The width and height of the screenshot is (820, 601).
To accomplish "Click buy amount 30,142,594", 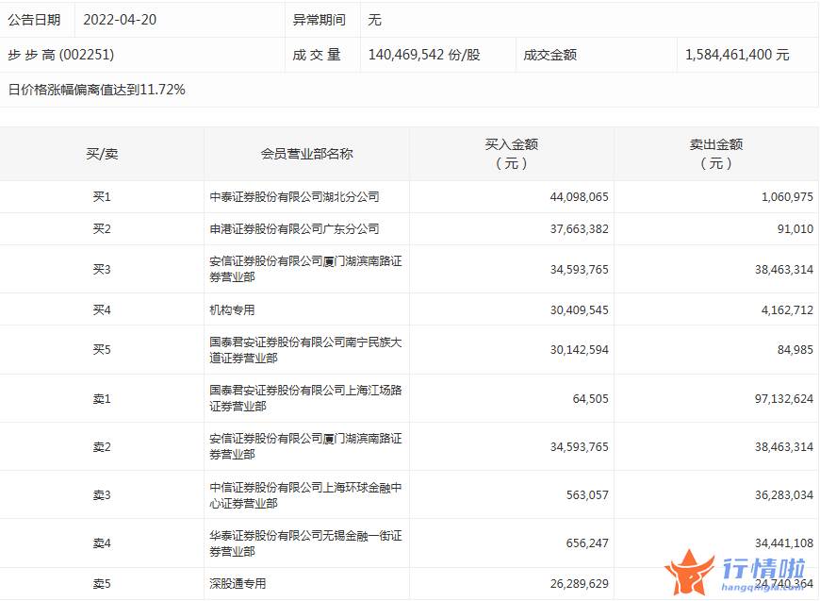I will (x=579, y=350).
